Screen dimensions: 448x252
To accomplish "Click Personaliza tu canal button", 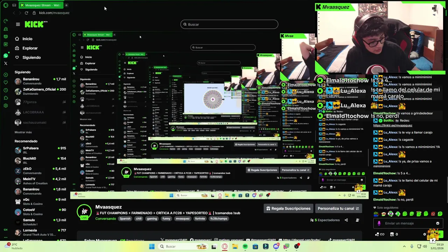I will click(x=338, y=209).
